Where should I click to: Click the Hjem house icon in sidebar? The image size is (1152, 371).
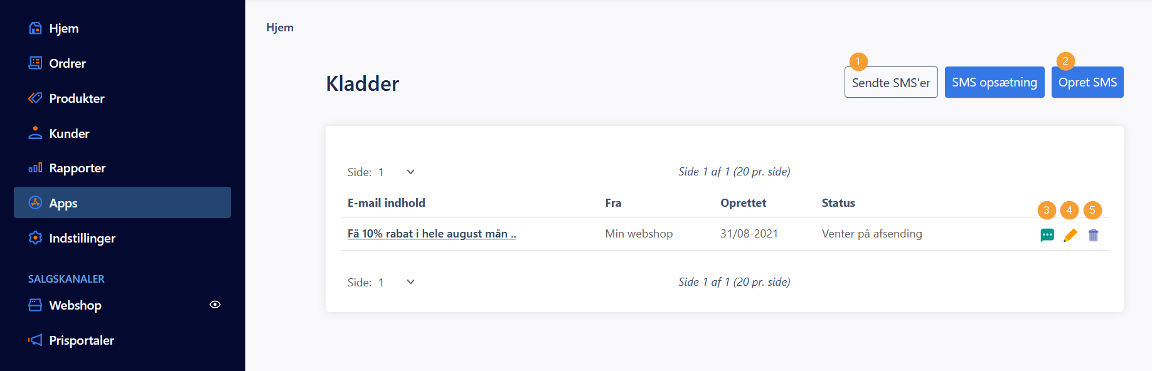pos(35,28)
